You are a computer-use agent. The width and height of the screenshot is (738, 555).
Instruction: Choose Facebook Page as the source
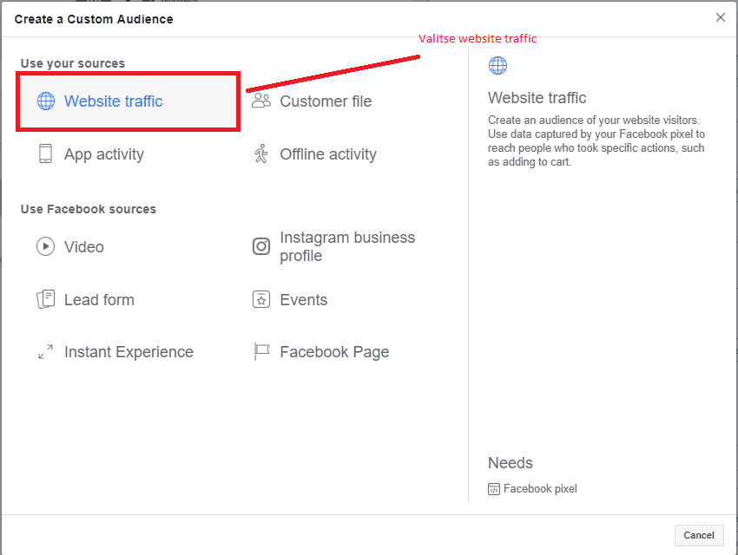coord(334,352)
